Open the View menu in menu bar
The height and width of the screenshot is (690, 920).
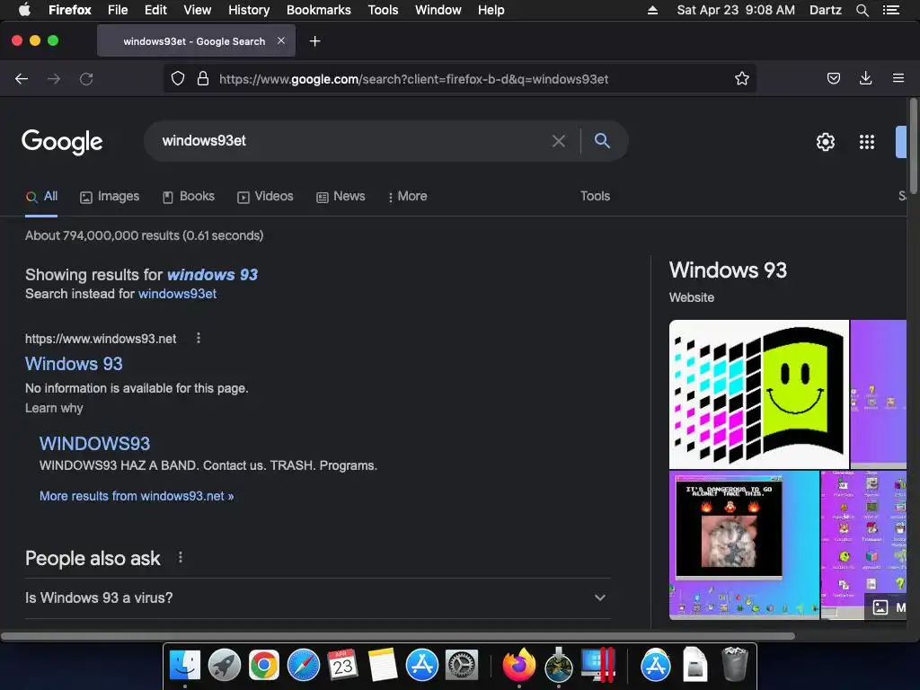pyautogui.click(x=197, y=10)
